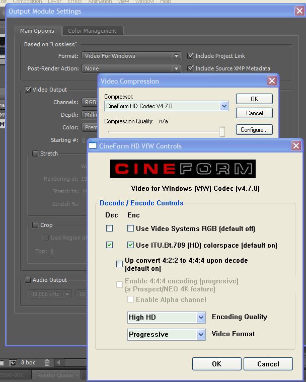
Task: Switch to the Color Management tab
Action: click(x=92, y=31)
